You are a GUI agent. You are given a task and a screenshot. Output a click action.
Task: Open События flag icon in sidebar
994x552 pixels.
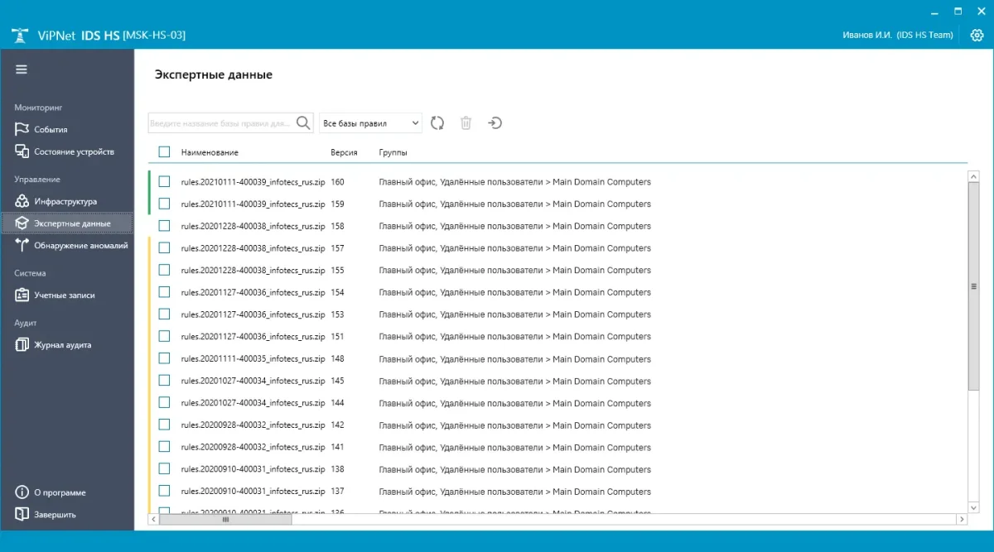(22, 129)
